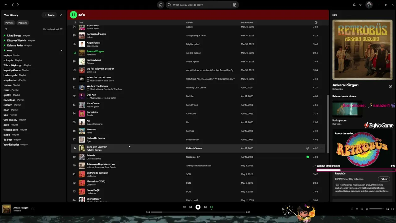Skip to previous track

[191, 207]
